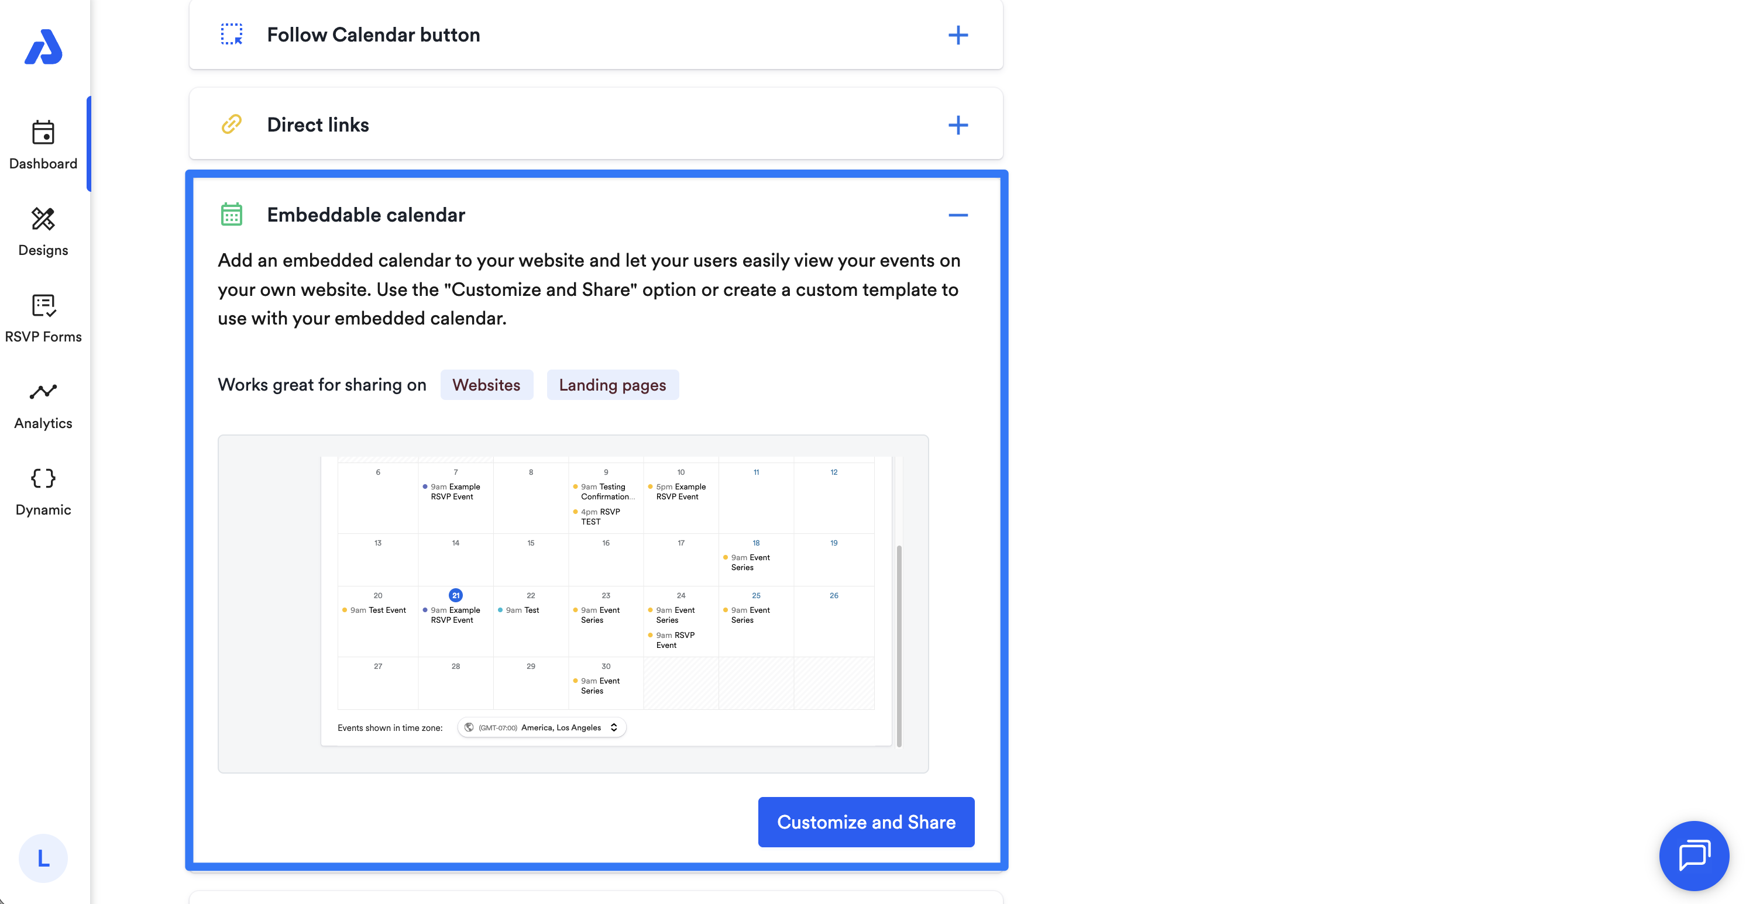
Task: Open 5pm Example RSVP Event entry
Action: (x=680, y=492)
